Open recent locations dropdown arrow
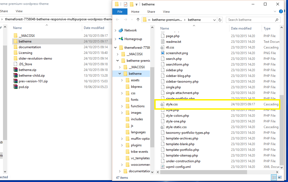This screenshot has width=288, height=182. click(x=132, y=19)
